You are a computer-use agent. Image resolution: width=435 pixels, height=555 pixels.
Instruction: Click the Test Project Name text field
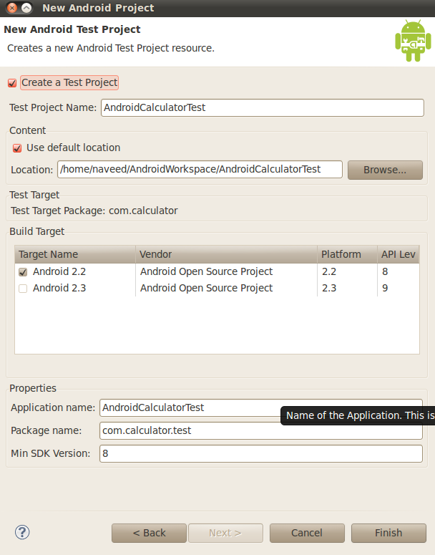click(x=262, y=107)
